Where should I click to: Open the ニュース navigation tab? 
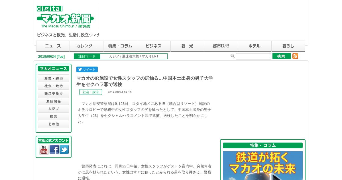(53, 46)
